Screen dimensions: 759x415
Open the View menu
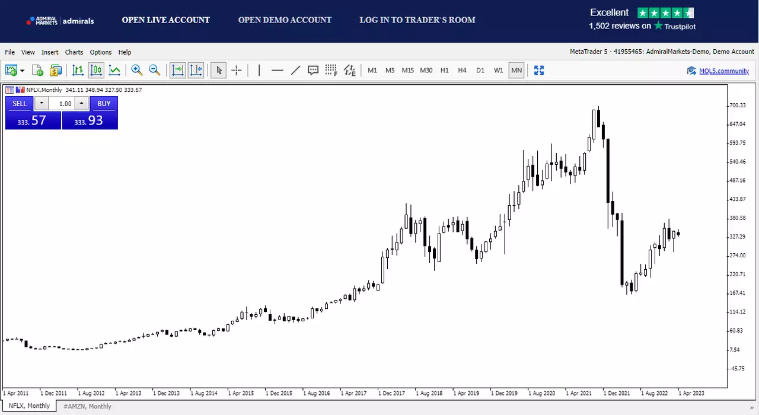click(x=28, y=52)
